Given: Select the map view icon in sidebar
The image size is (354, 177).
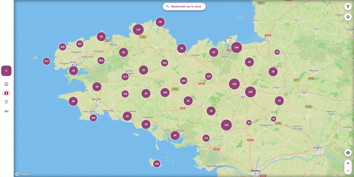Looking at the screenshot, I should (6, 93).
